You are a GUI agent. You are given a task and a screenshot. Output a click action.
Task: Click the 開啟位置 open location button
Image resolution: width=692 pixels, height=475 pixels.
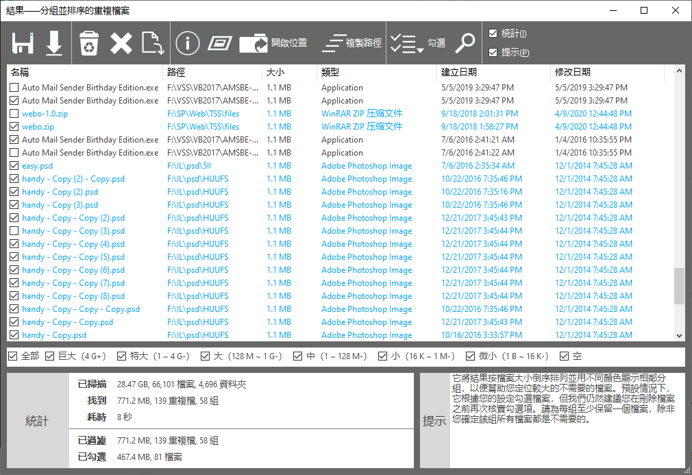(273, 43)
